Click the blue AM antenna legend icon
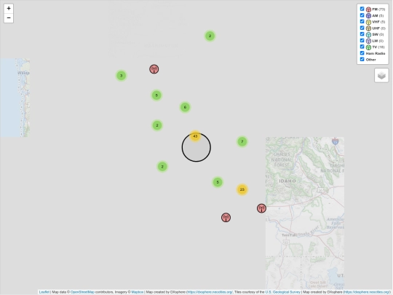 click(368, 16)
